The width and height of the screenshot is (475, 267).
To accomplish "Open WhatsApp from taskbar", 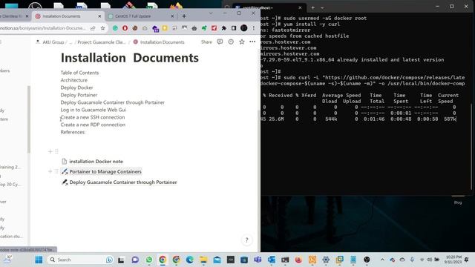I will point(149,260).
